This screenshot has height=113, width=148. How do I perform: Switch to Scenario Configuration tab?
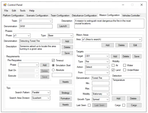click(x=37, y=15)
